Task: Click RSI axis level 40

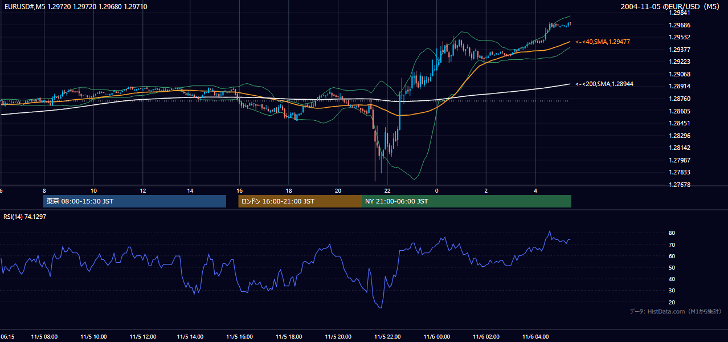Action: click(672, 279)
